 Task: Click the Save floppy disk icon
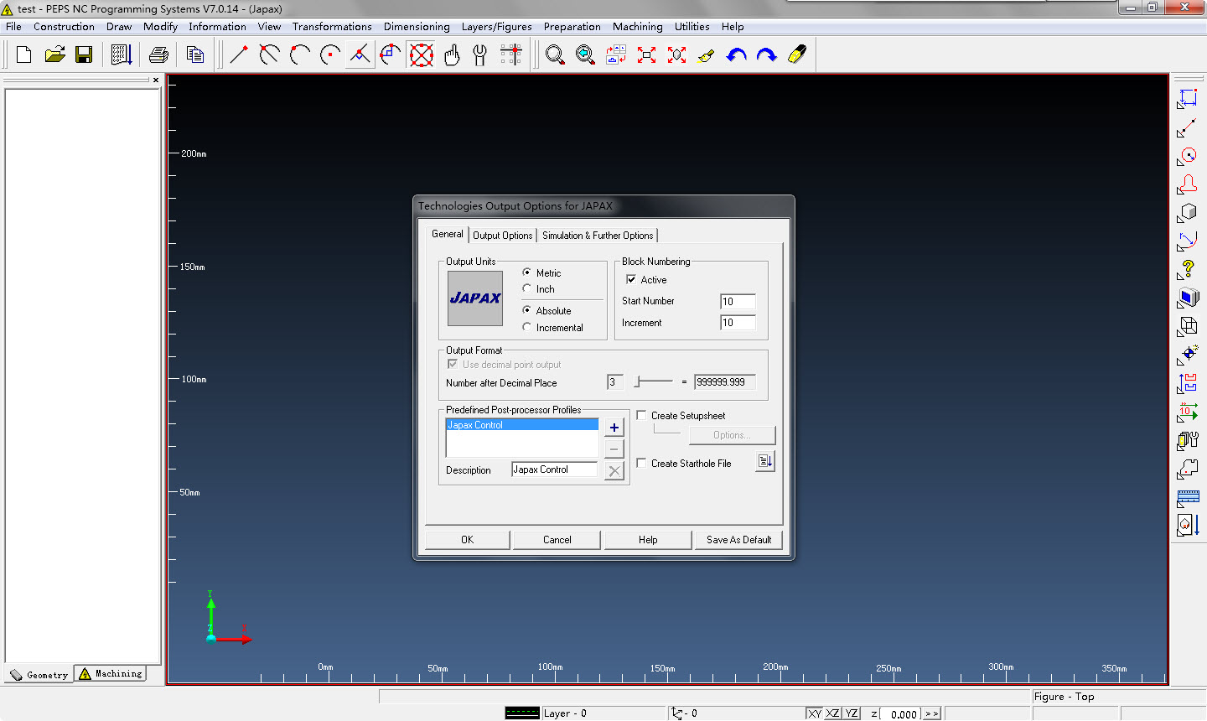pyautogui.click(x=84, y=55)
